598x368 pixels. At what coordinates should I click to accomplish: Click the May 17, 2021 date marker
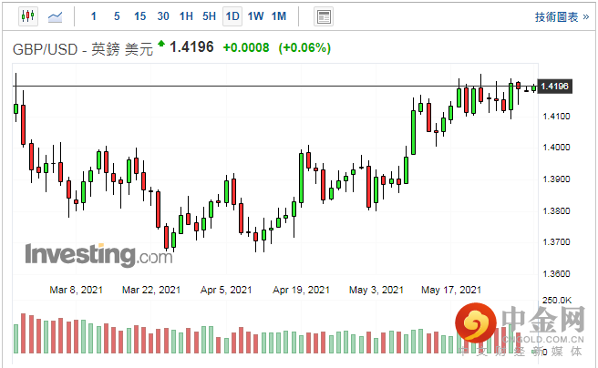(x=450, y=291)
